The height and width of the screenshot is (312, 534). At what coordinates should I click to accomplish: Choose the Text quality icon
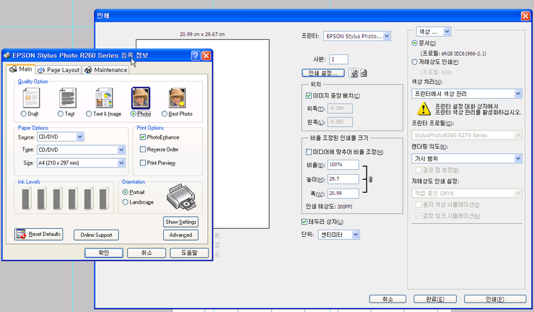tap(67, 98)
